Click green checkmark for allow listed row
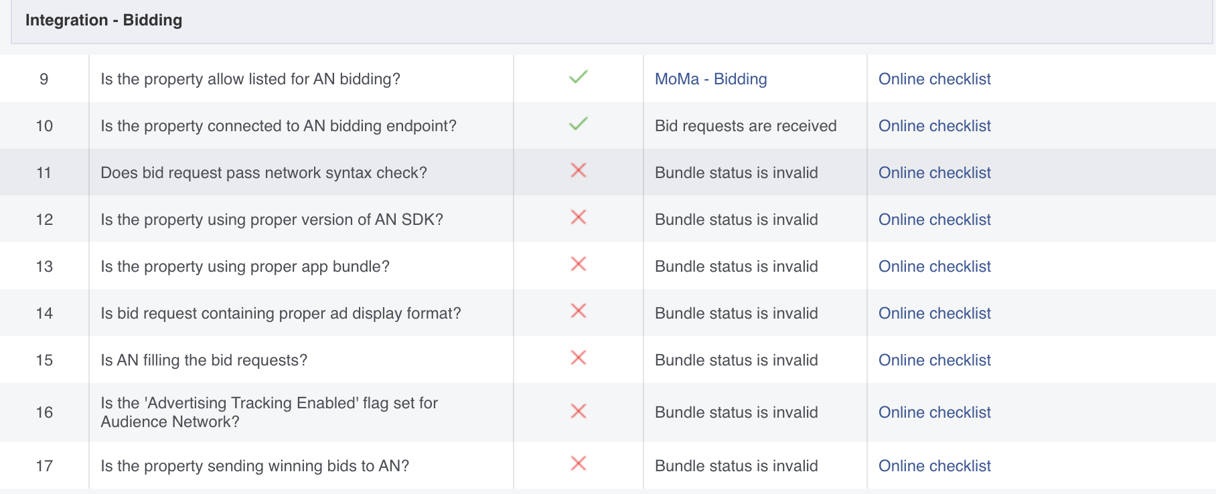 click(x=578, y=77)
